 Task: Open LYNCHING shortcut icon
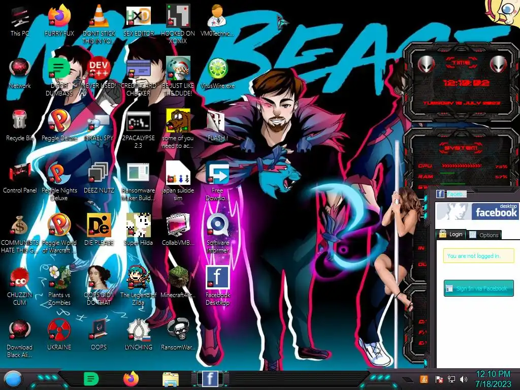click(138, 335)
